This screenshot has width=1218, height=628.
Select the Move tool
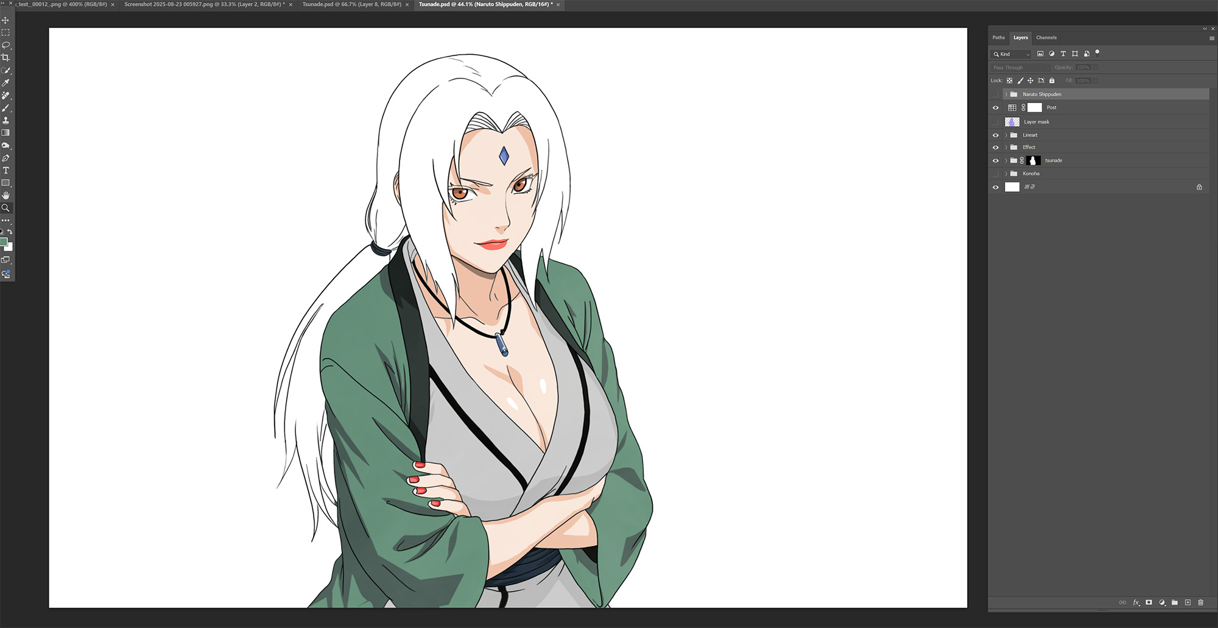click(5, 20)
